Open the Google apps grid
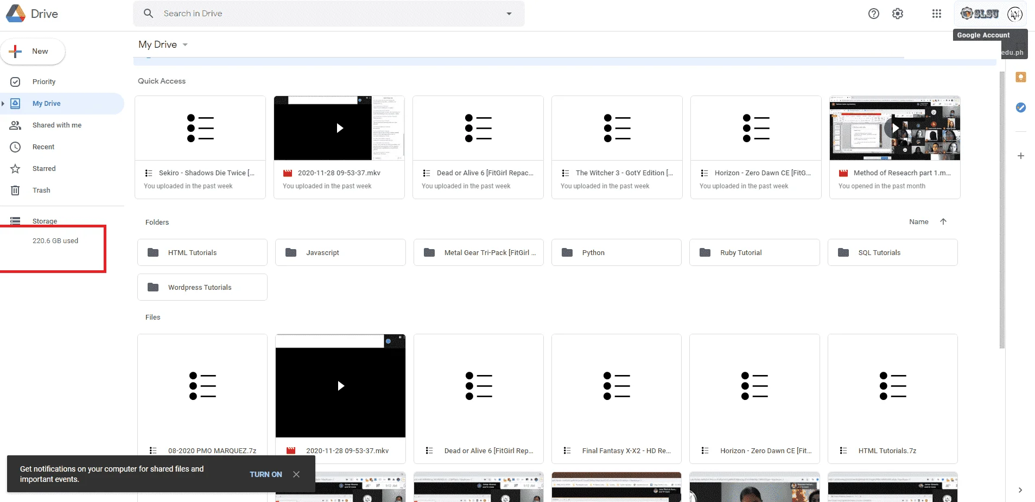The height and width of the screenshot is (502, 1035). point(937,14)
